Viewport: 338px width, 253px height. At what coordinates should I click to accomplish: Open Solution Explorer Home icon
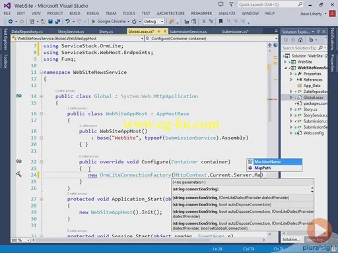[300, 40]
